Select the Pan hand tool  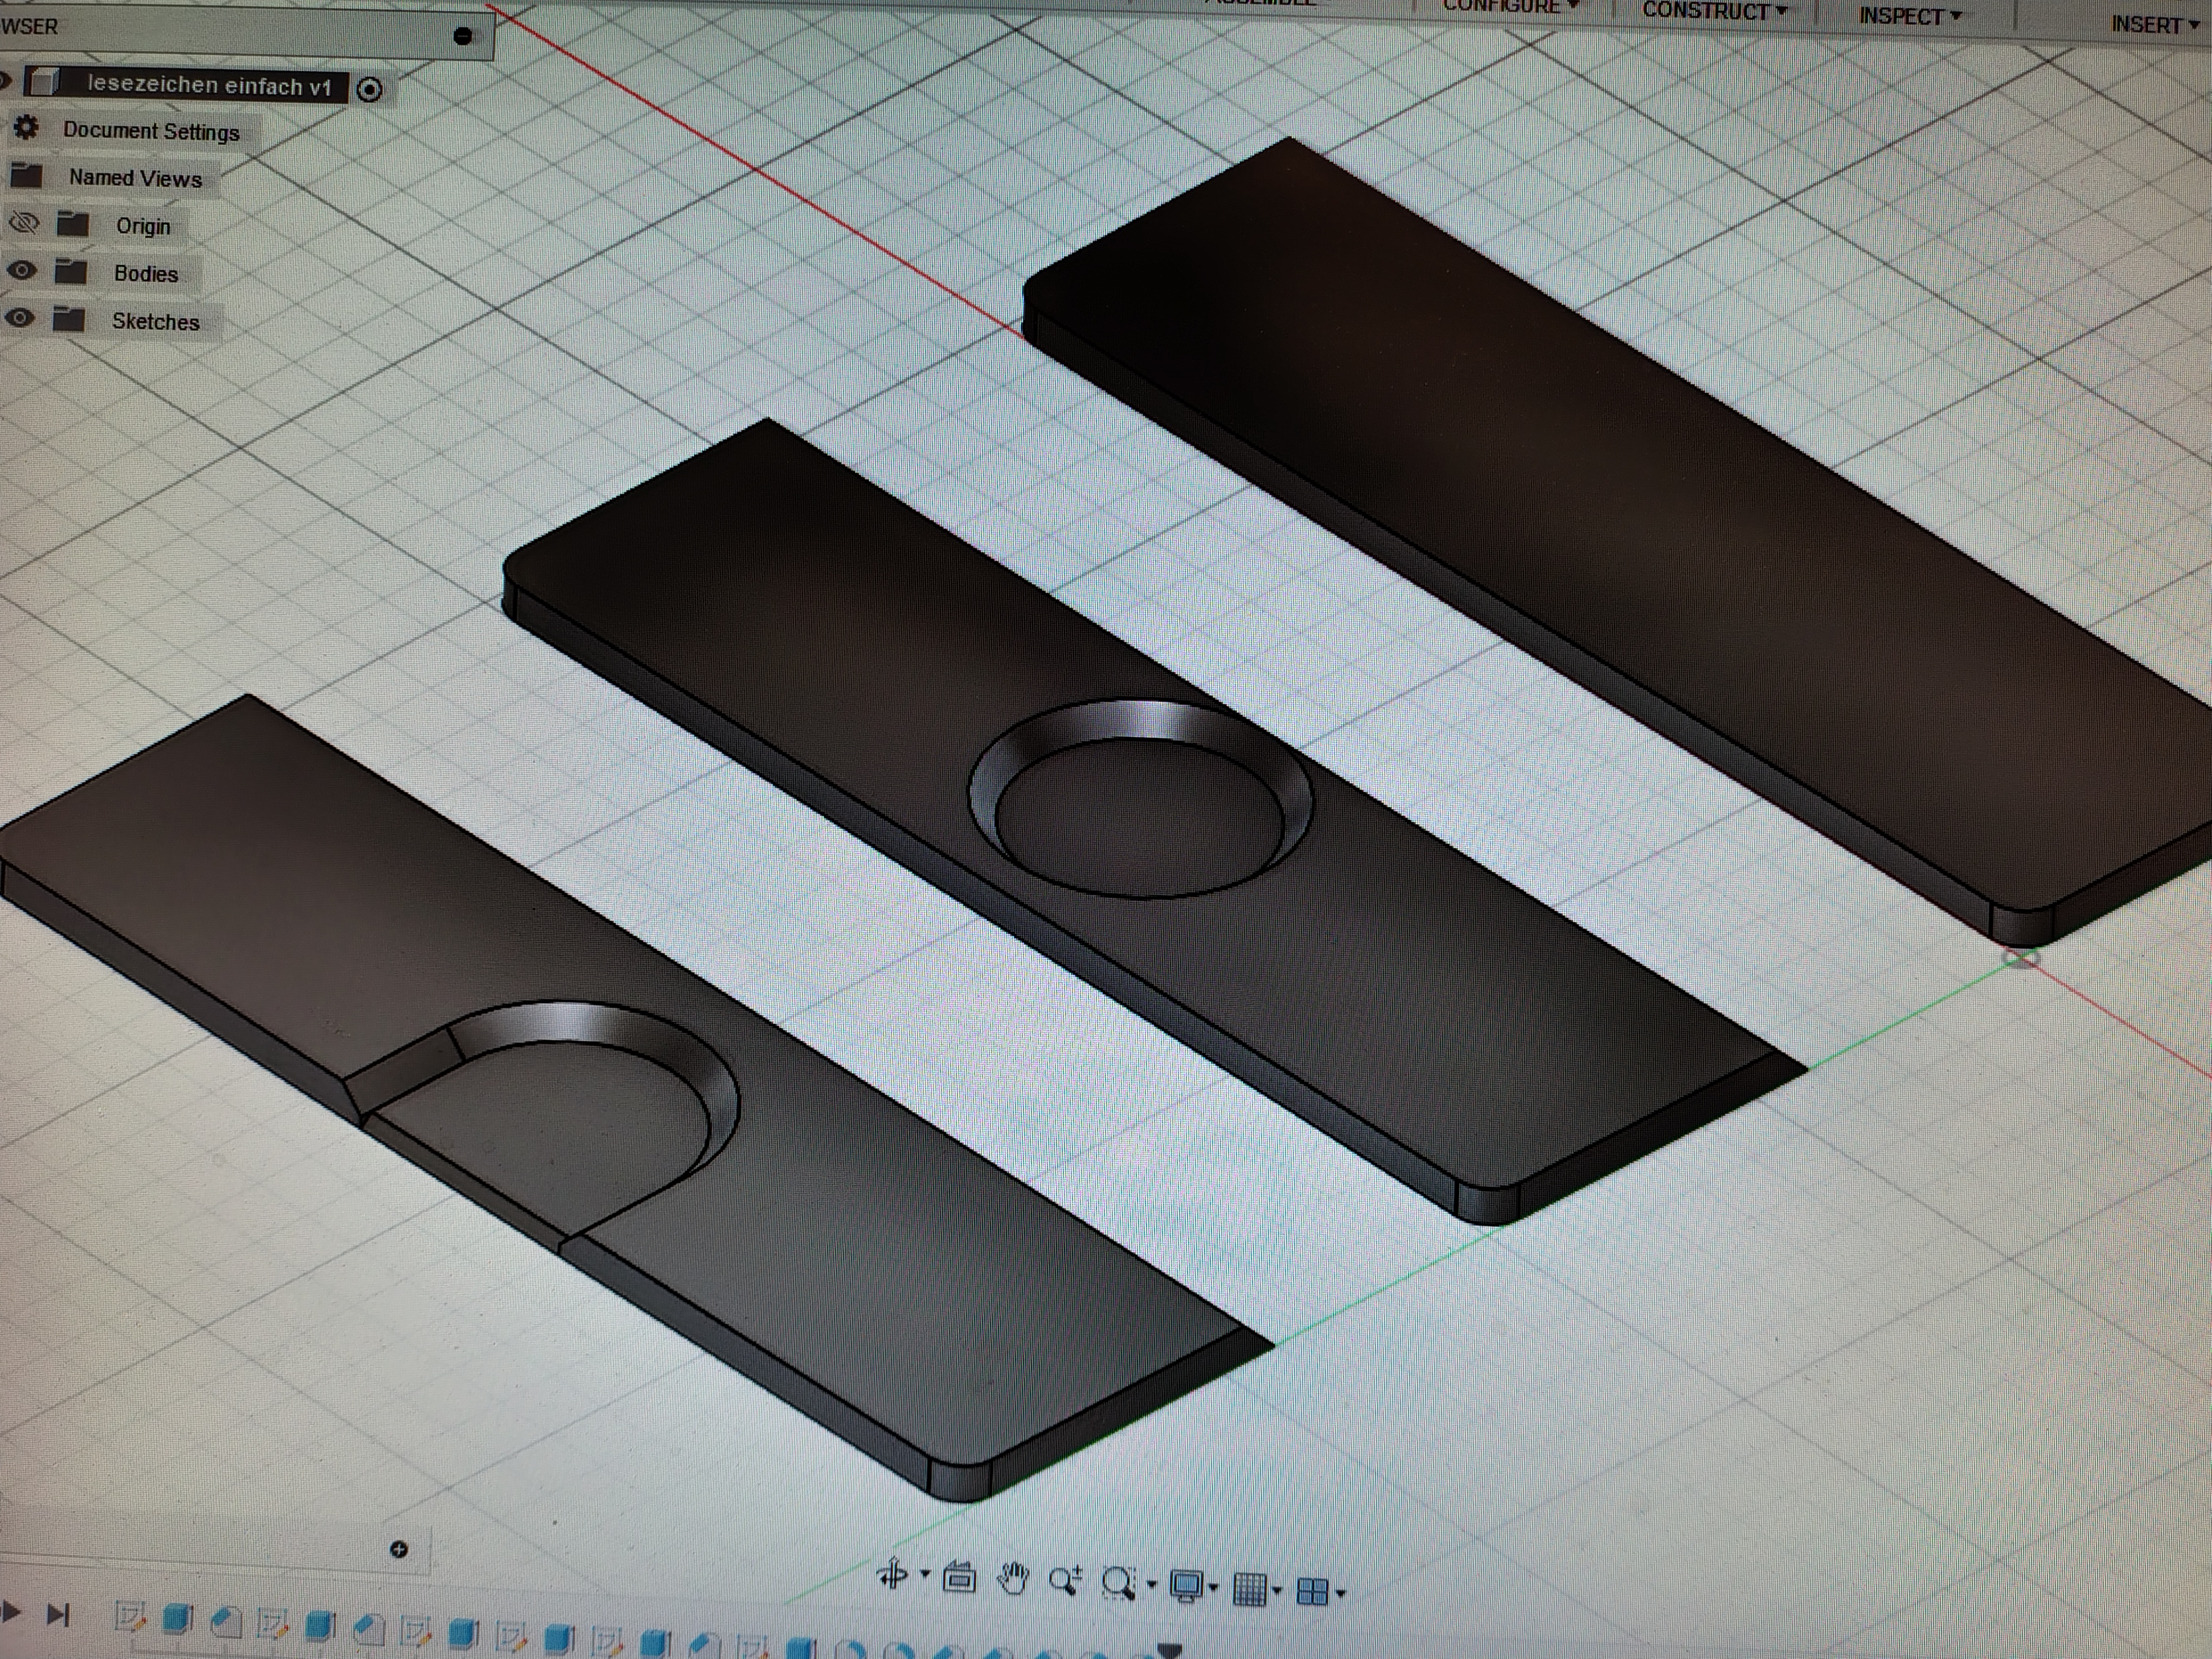[x=1013, y=1579]
